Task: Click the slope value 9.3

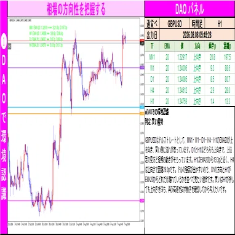Action: click(x=212, y=68)
